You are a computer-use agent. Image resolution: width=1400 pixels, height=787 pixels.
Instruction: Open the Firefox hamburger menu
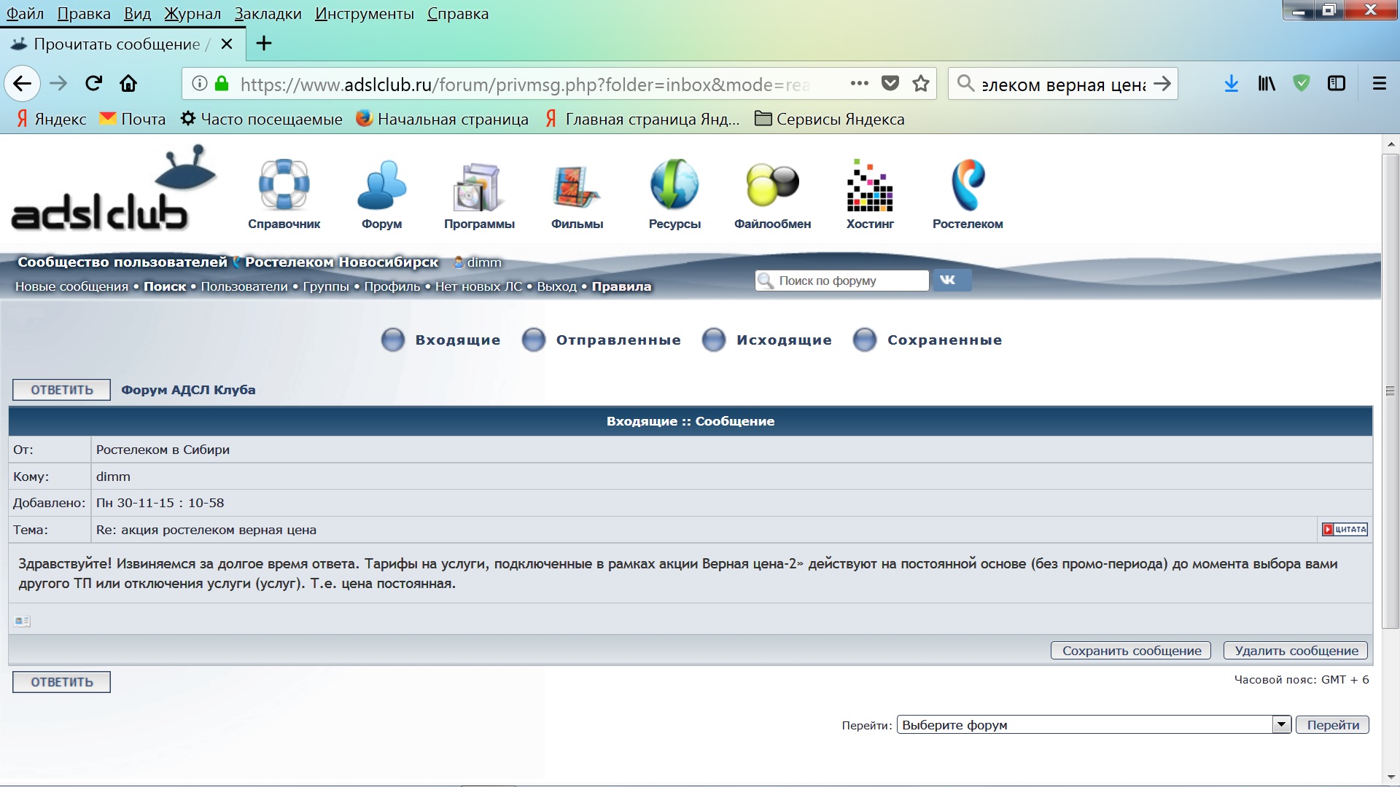click(x=1379, y=84)
